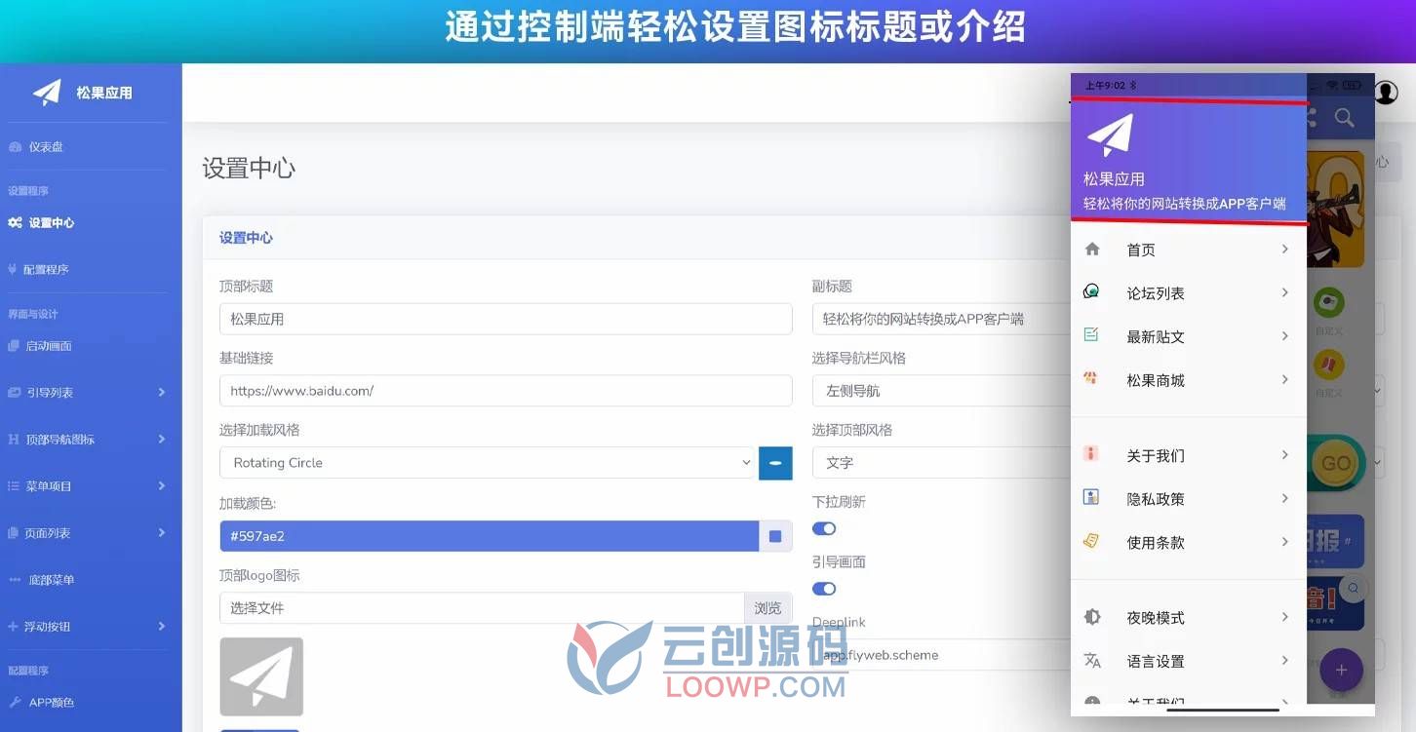This screenshot has height=732, width=1416.
Task: Expand the 引导列表 chevron in sidebar
Action: [161, 393]
